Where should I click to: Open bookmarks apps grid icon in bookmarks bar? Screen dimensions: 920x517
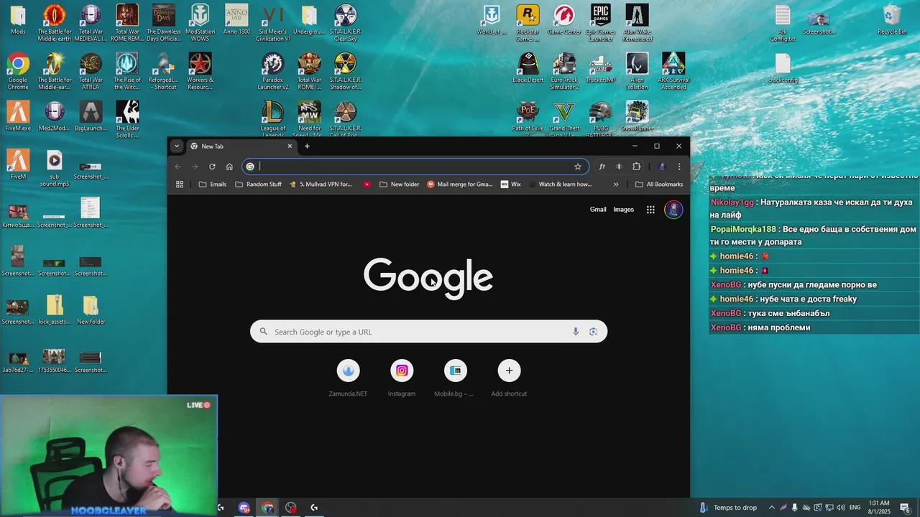point(180,185)
